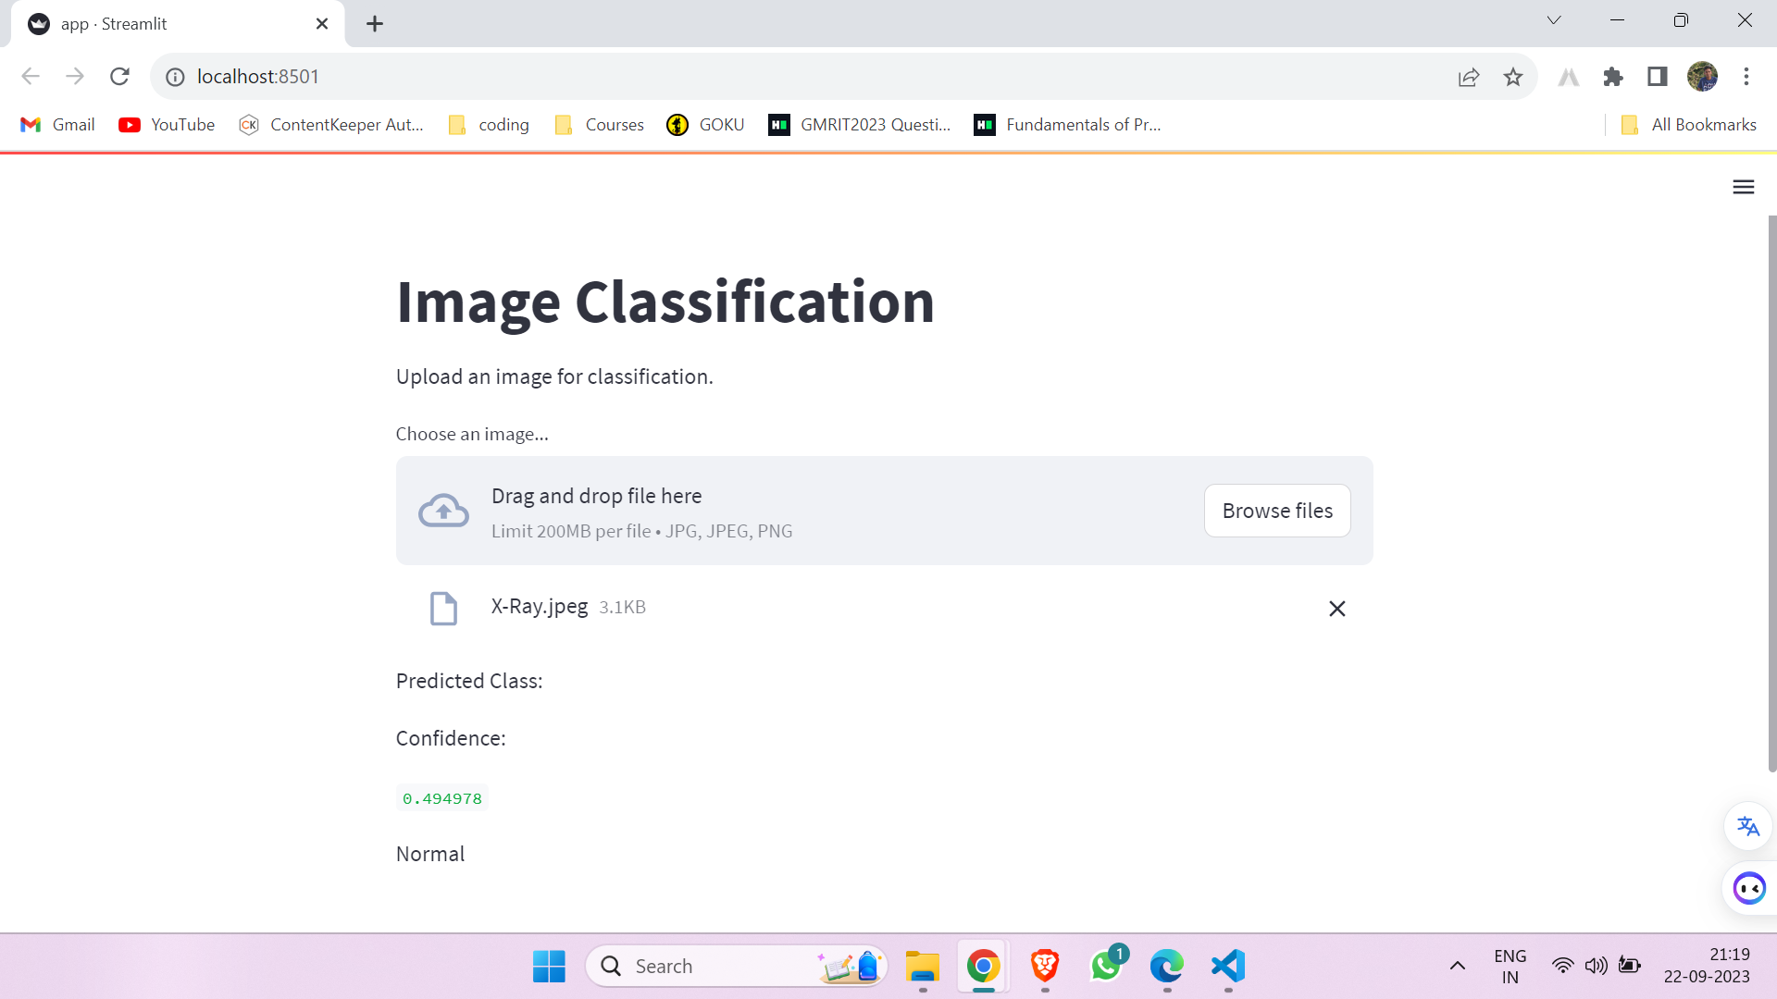Click the page vertical scrollbar
Image resolution: width=1777 pixels, height=999 pixels.
tap(1771, 490)
